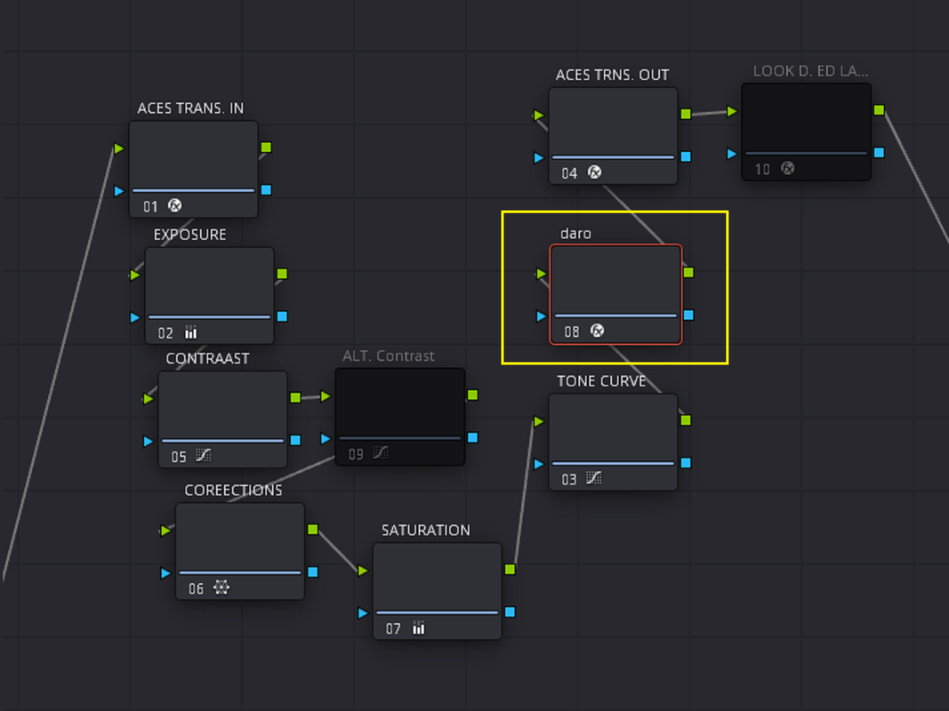This screenshot has width=949, height=711.
Task: Click green RGB output of ALT. Contrast node
Action: pos(472,395)
